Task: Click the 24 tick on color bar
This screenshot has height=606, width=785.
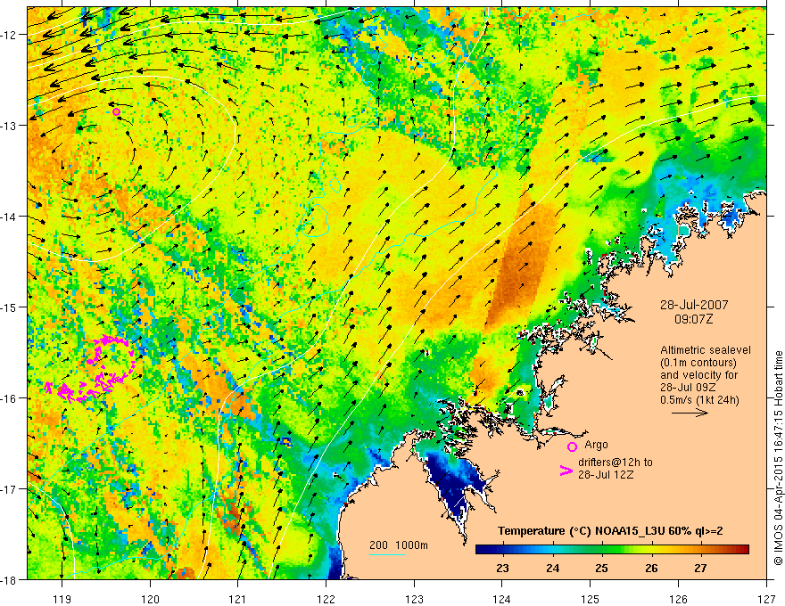Action: (x=553, y=568)
